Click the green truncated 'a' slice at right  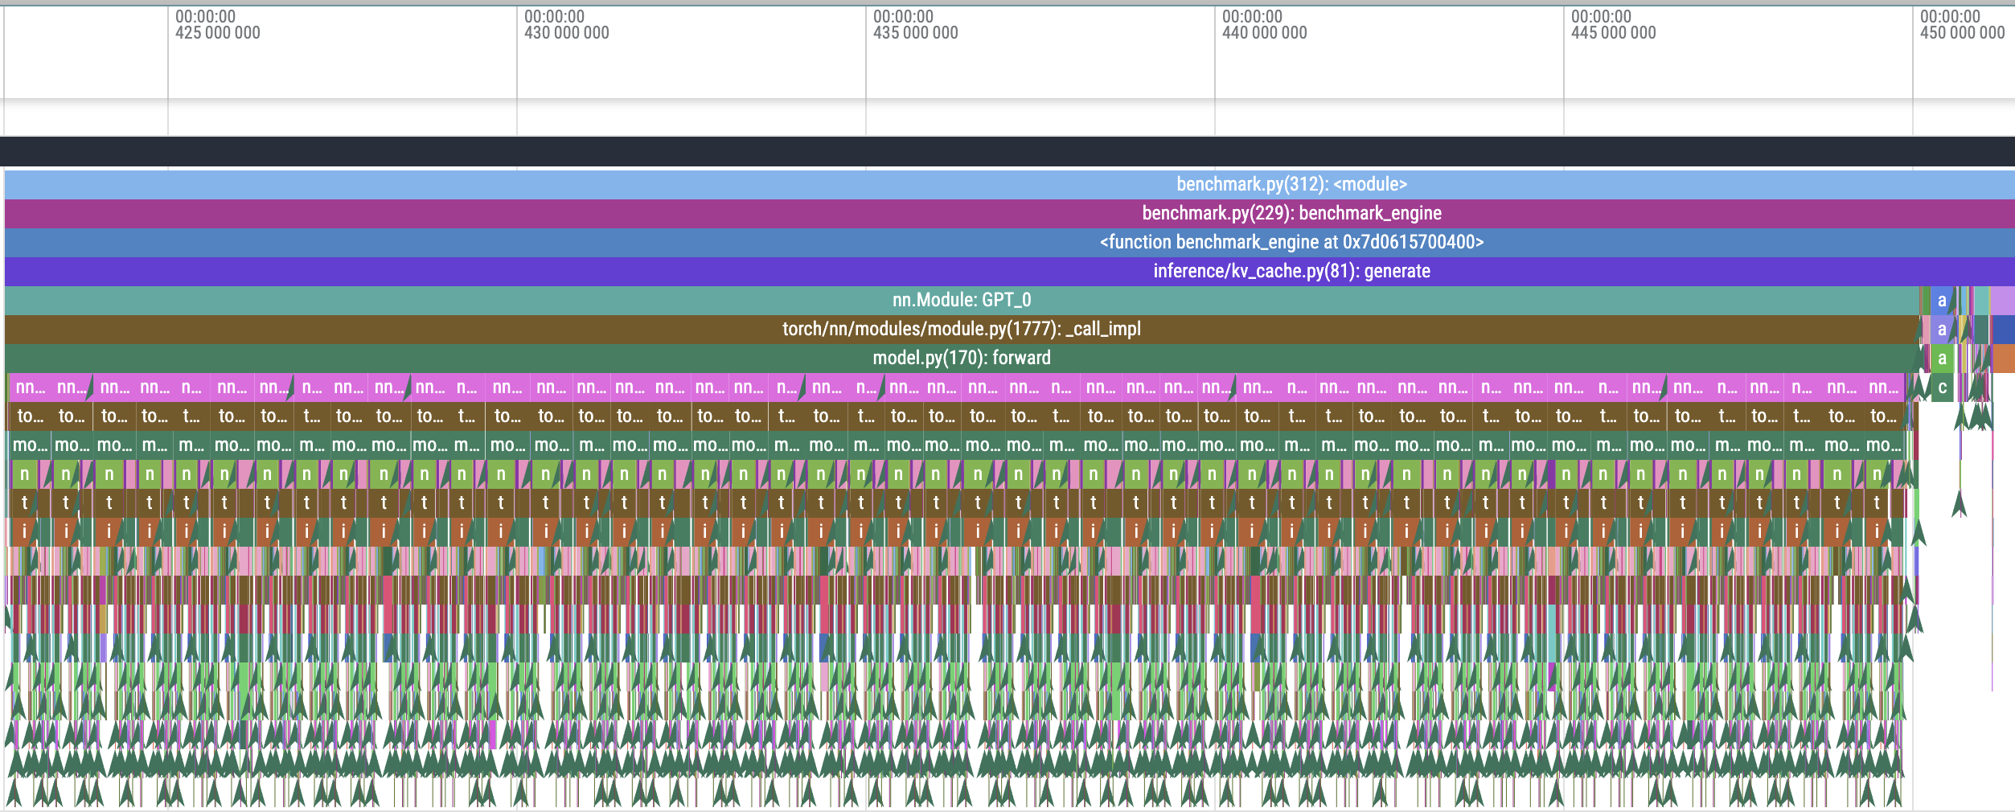[1944, 359]
